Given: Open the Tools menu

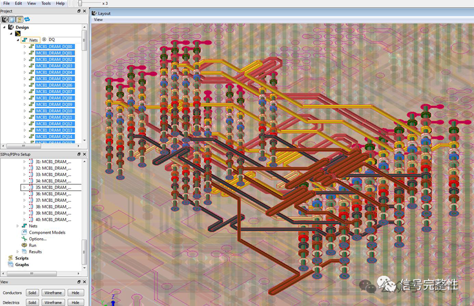Looking at the screenshot, I should pyautogui.click(x=46, y=3).
